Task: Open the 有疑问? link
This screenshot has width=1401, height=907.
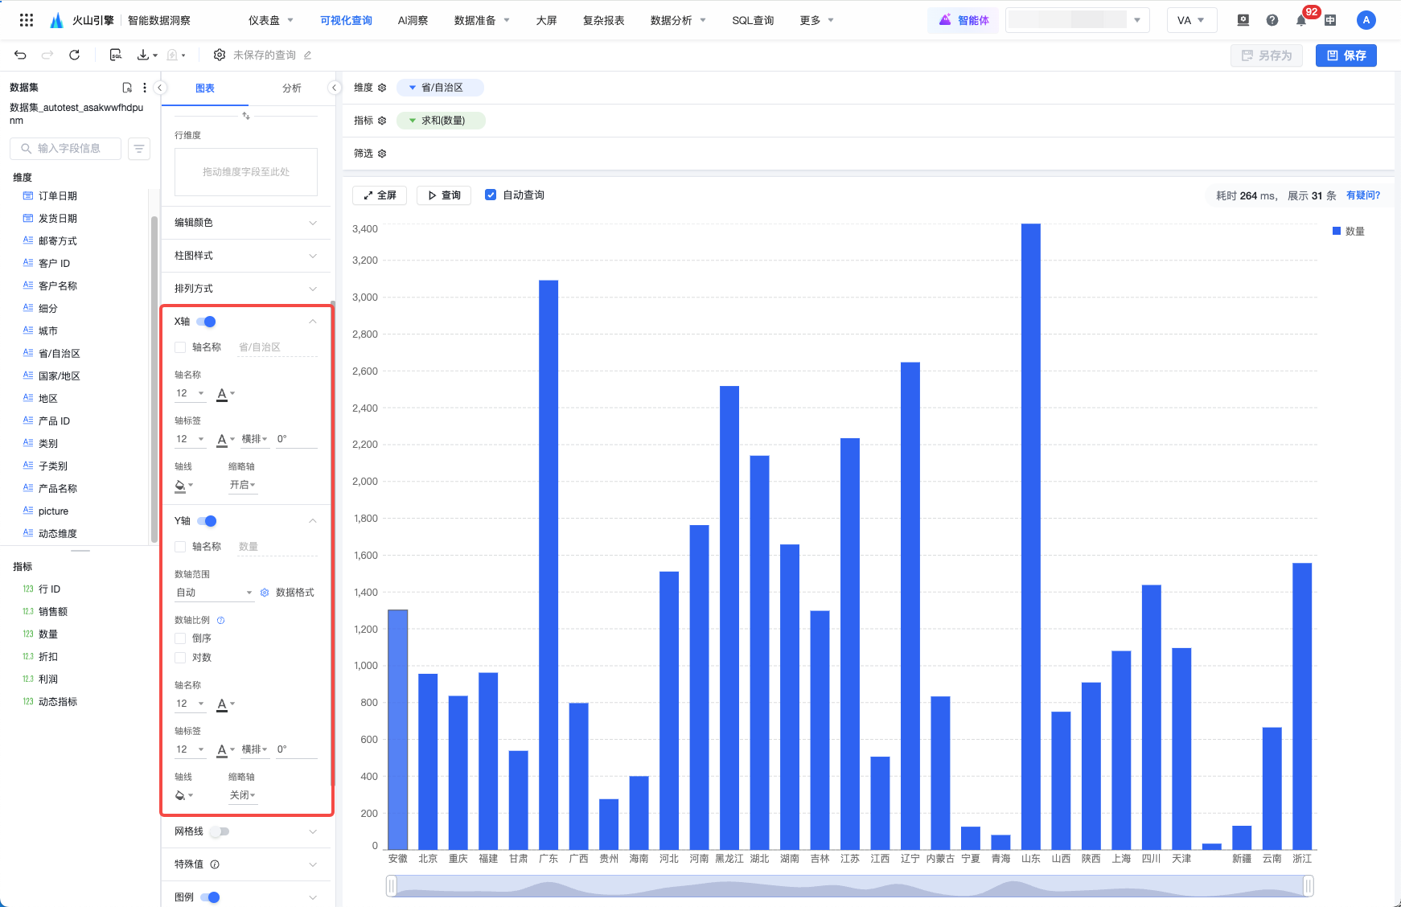Action: [1363, 195]
